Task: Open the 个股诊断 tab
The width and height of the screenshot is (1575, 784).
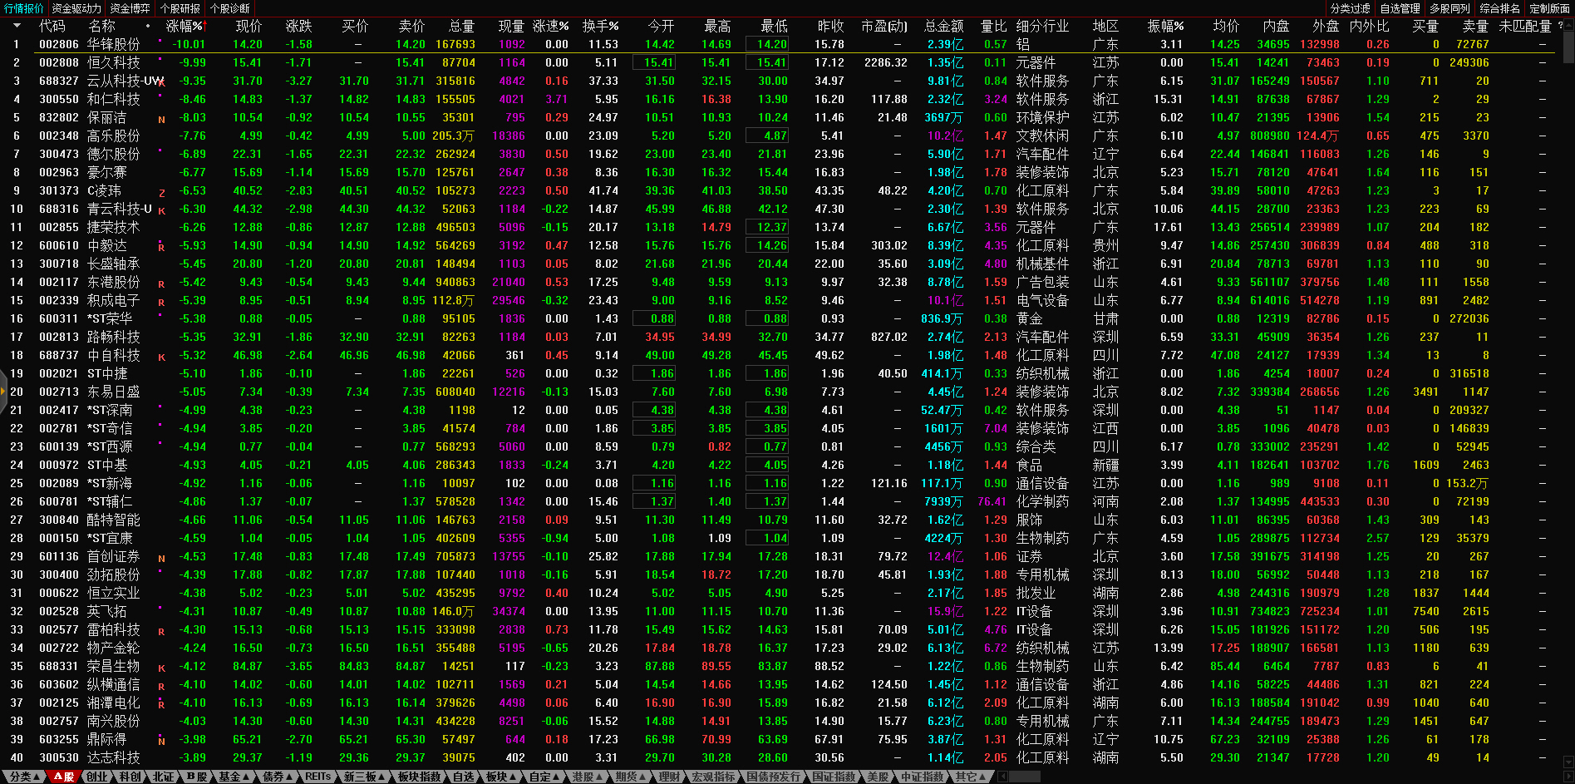Action: (230, 8)
